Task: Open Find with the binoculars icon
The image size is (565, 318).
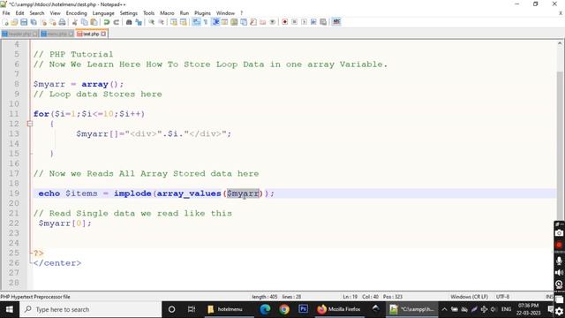Action: tap(129, 22)
